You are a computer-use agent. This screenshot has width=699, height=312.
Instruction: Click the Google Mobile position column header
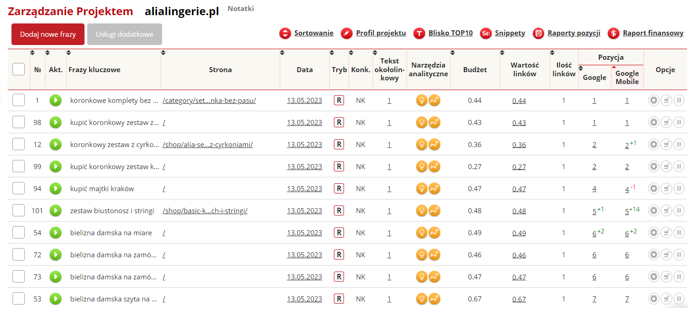click(x=627, y=77)
